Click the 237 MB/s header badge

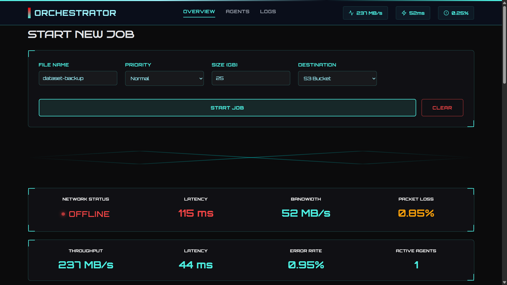point(365,13)
